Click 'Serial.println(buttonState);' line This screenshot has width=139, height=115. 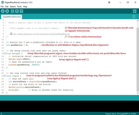click(25, 87)
